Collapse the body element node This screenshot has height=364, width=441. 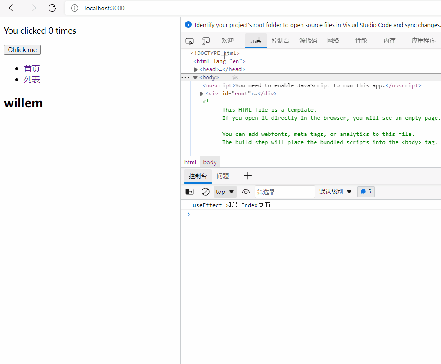[195, 77]
